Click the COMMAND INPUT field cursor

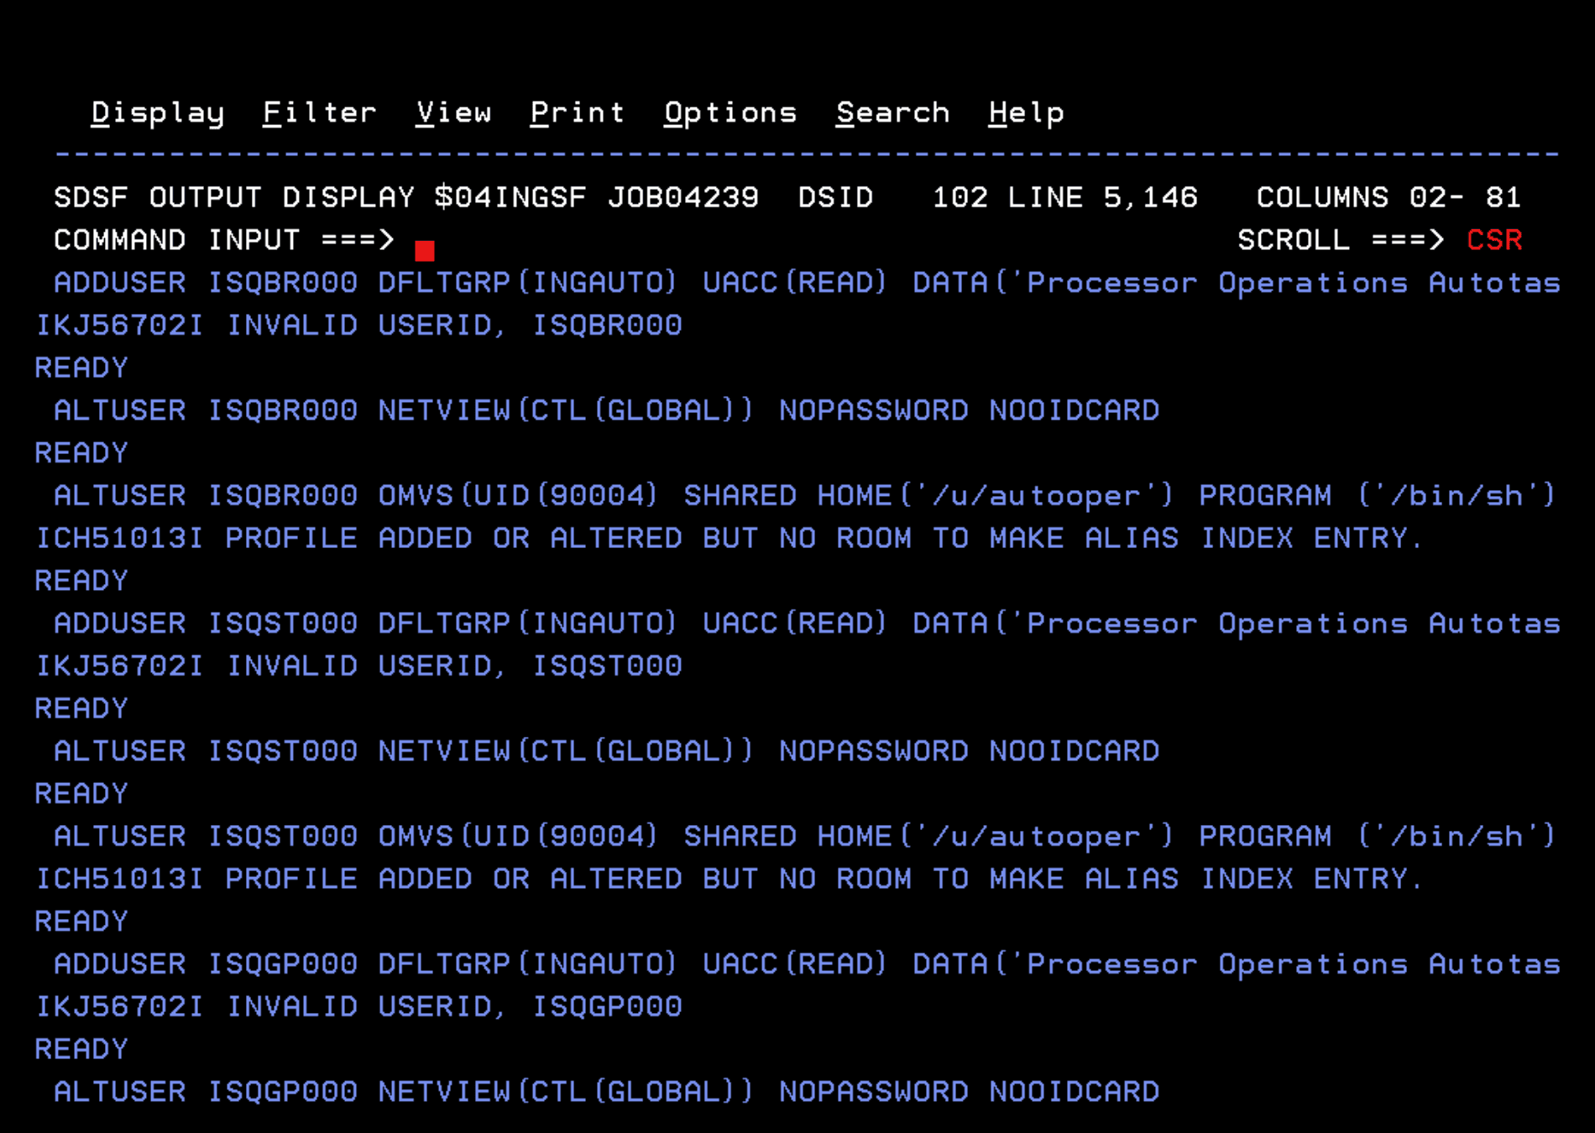click(x=425, y=249)
